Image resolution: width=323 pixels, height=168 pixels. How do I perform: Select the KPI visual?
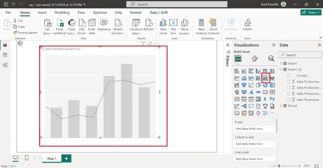237,99
